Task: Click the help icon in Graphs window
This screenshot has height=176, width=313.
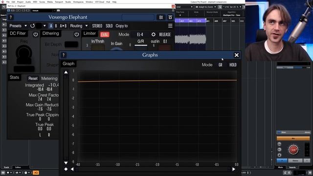Action: 64,55
